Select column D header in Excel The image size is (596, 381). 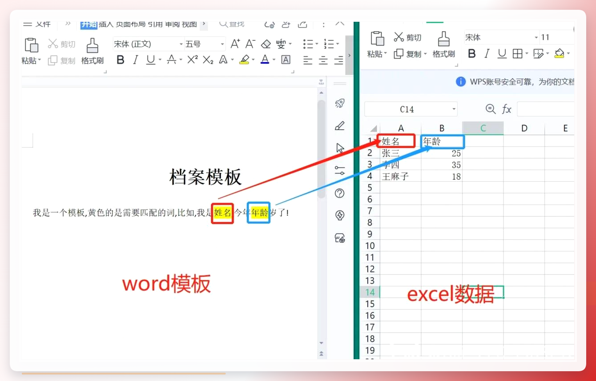pyautogui.click(x=524, y=128)
